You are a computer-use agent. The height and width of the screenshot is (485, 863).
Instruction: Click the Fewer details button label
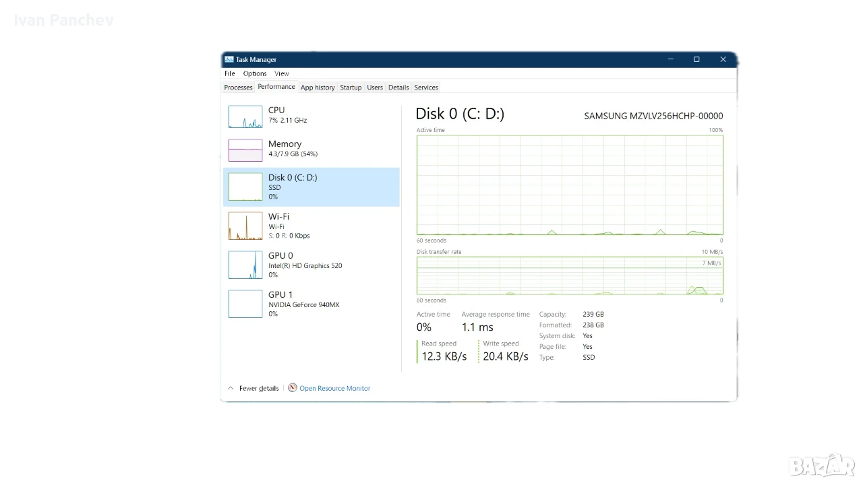click(259, 389)
